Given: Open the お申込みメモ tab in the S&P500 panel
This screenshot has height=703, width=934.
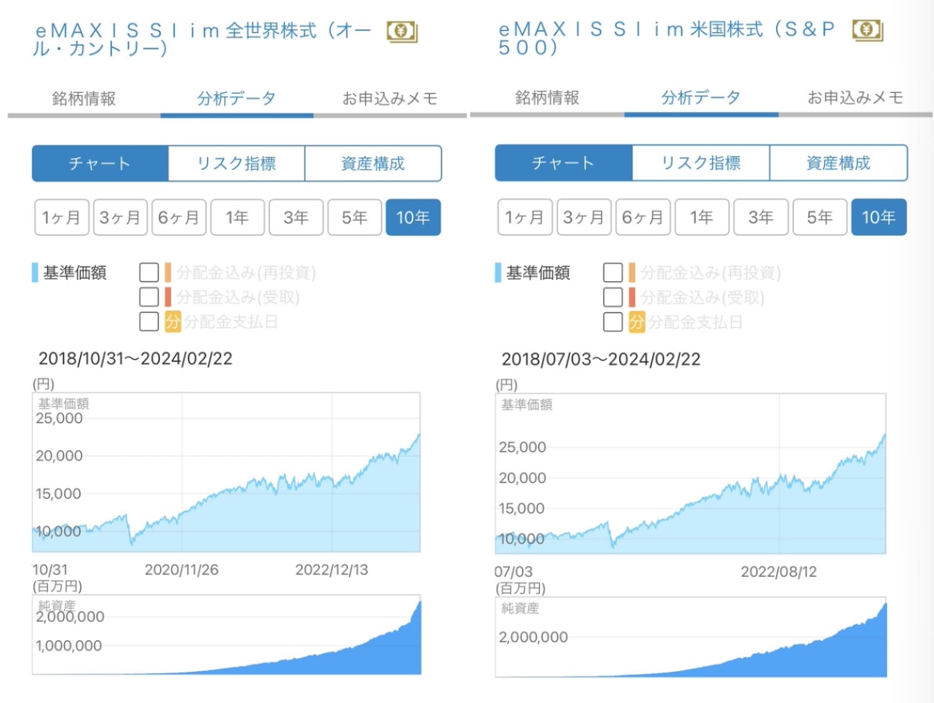Looking at the screenshot, I should [x=855, y=98].
